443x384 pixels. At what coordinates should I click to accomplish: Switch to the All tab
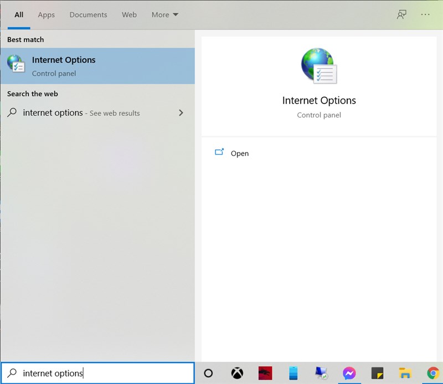point(19,15)
